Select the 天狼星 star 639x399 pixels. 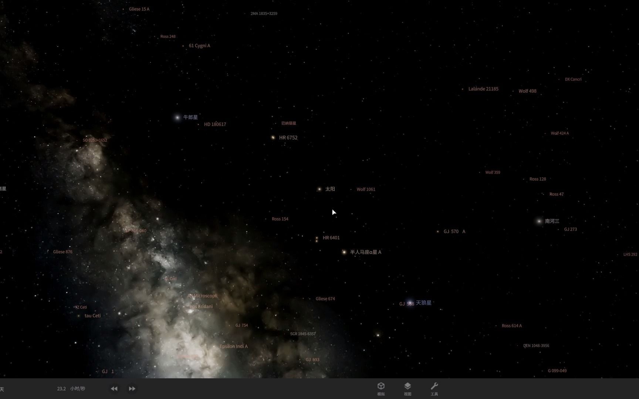[x=410, y=303]
